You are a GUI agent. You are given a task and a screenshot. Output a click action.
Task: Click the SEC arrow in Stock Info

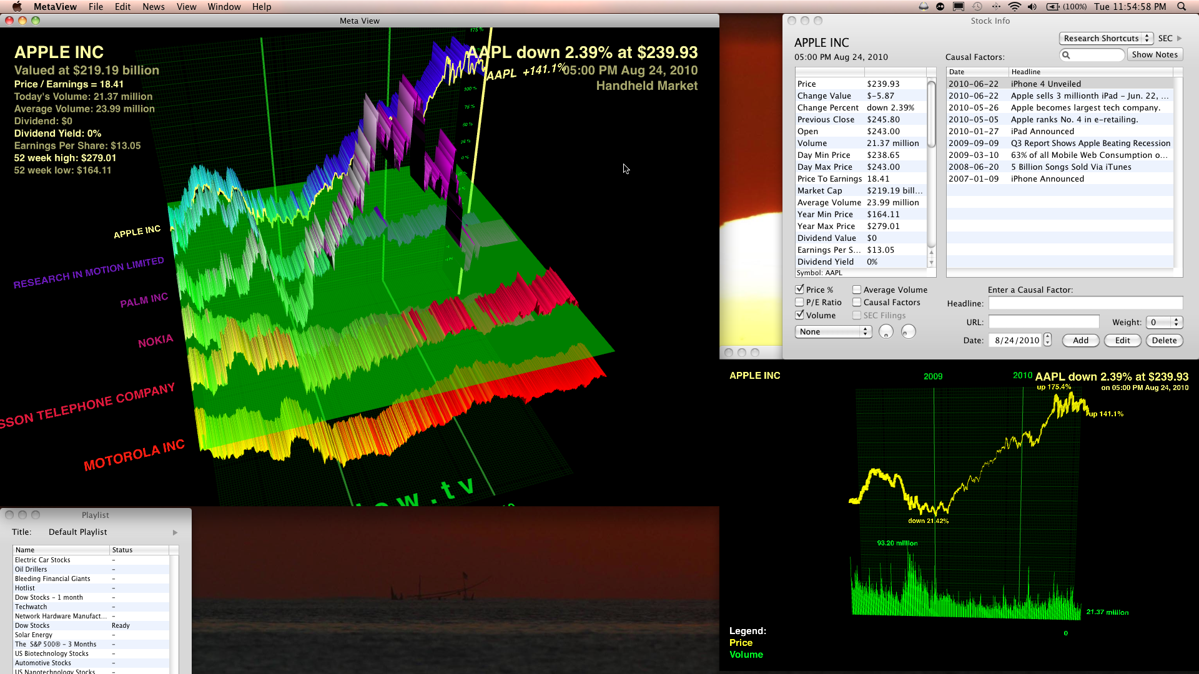point(1180,38)
